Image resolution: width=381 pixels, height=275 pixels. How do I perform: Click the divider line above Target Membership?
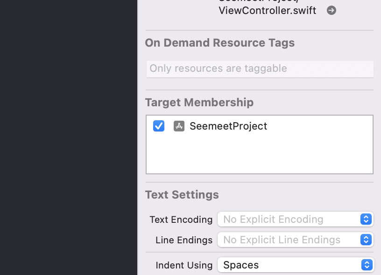tap(260, 90)
